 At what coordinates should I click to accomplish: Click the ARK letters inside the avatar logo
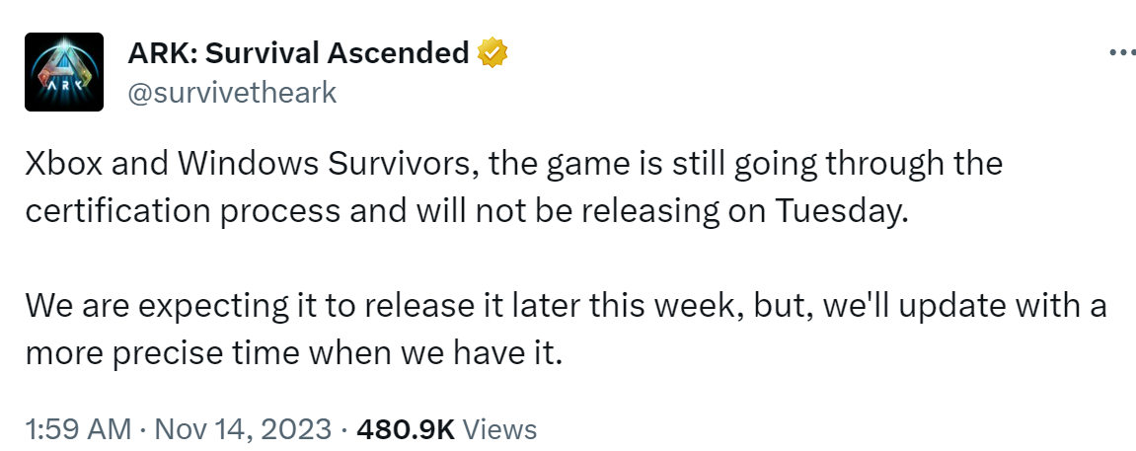point(64,85)
